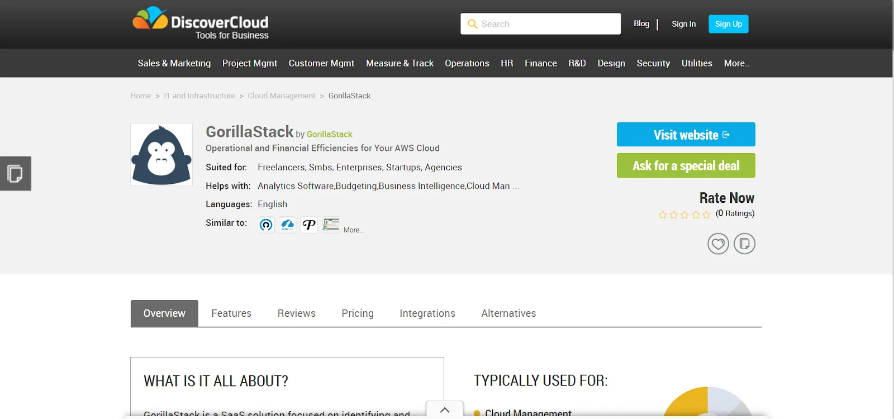The image size is (894, 419).
Task: Open the similar app icon with letter P
Action: coord(309,225)
